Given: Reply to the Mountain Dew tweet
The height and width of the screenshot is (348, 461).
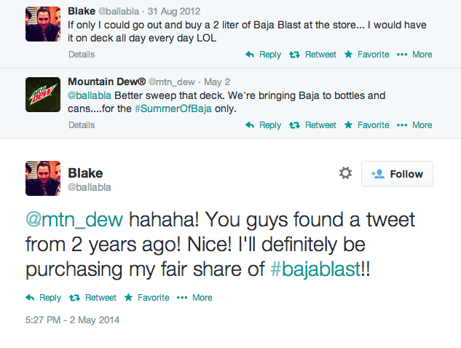Looking at the screenshot, I should pyautogui.click(x=263, y=125).
